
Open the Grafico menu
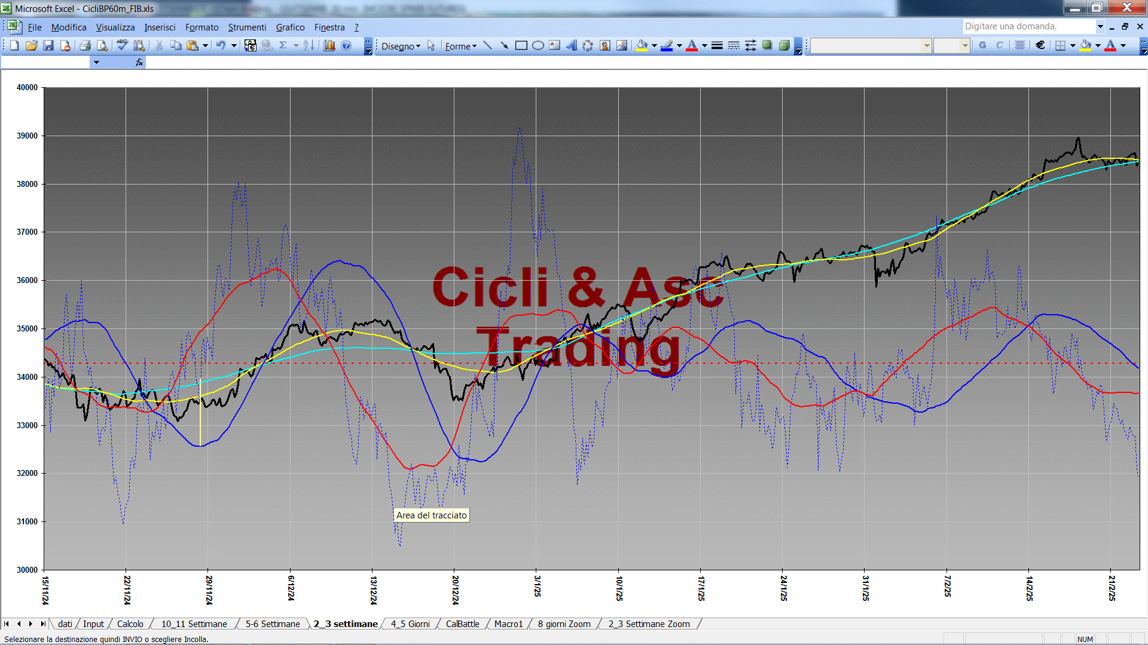[290, 27]
